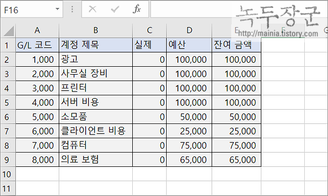Select the cell containing '소모품'
The width and height of the screenshot is (328, 196).
coord(96,117)
